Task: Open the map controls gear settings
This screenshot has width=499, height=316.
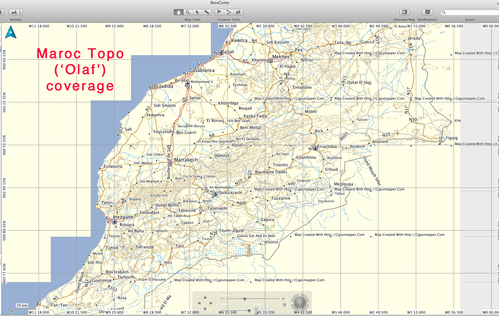Action: pyautogui.click(x=284, y=305)
